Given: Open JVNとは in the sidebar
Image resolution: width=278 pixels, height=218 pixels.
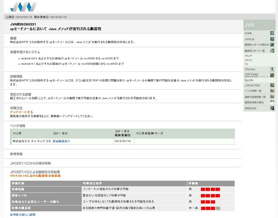Looking at the screenshot, I should 249,39.
